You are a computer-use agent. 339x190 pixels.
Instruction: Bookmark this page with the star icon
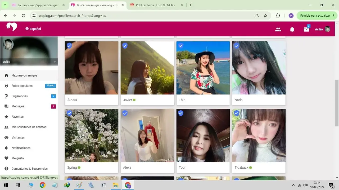coord(265,16)
